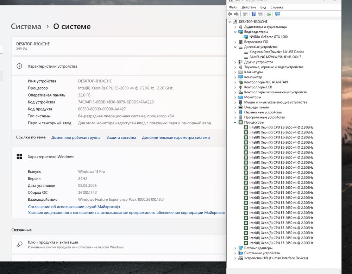The width and height of the screenshot is (352, 274).
Task: Click the Контроллеры USB plug icon
Action: point(240,87)
